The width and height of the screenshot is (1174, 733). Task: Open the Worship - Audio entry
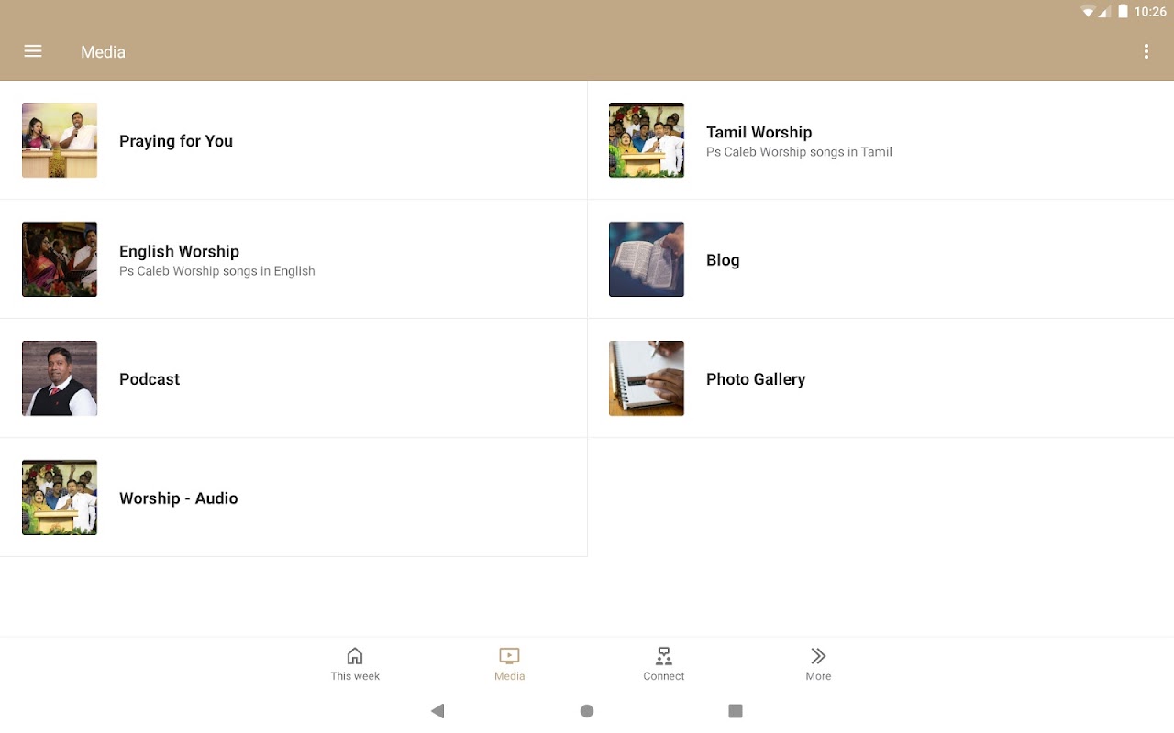(x=293, y=498)
